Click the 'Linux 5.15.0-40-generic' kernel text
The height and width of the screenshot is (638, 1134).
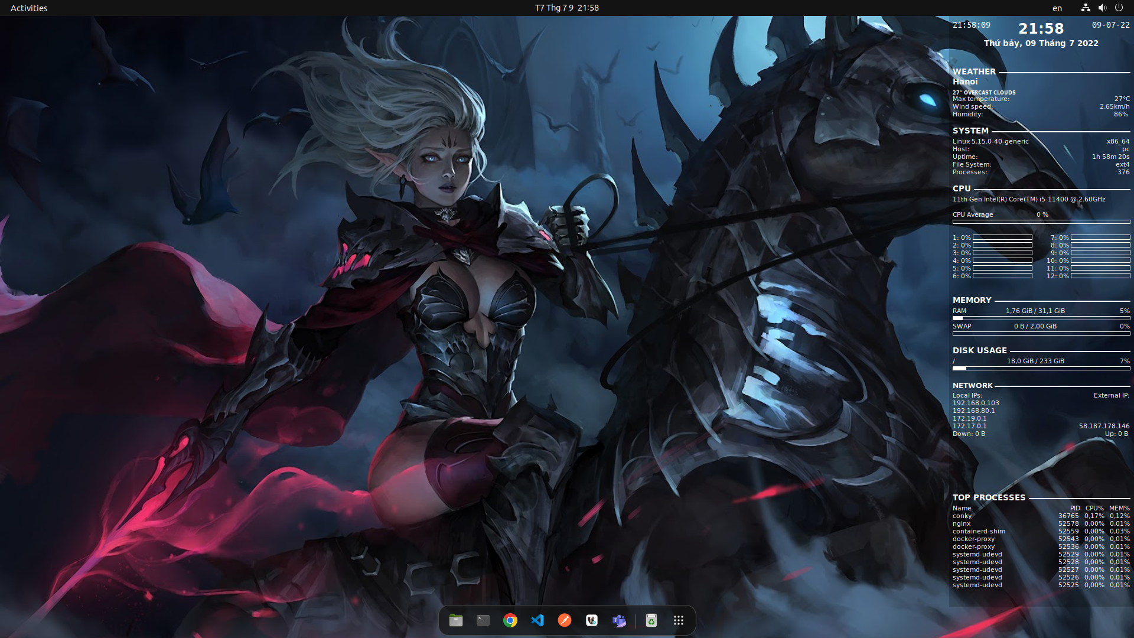990,141
